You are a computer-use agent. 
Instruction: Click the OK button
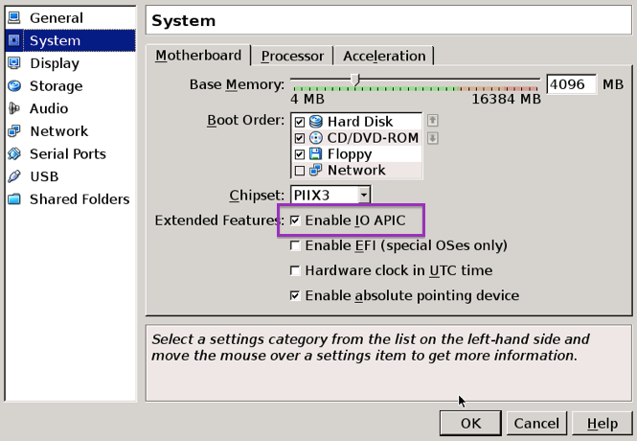tap(470, 424)
